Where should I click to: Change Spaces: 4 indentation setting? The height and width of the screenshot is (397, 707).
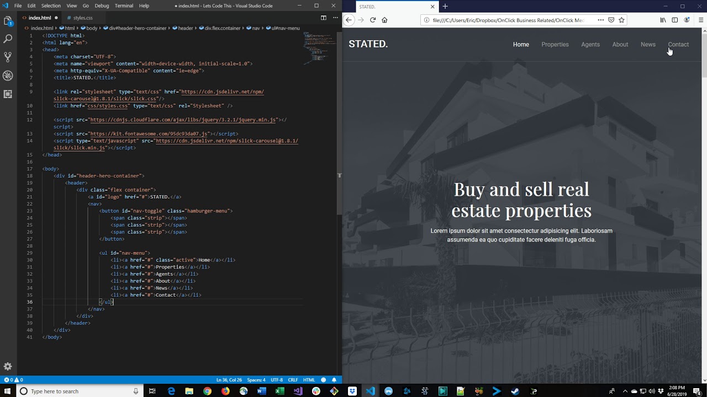[x=256, y=380]
